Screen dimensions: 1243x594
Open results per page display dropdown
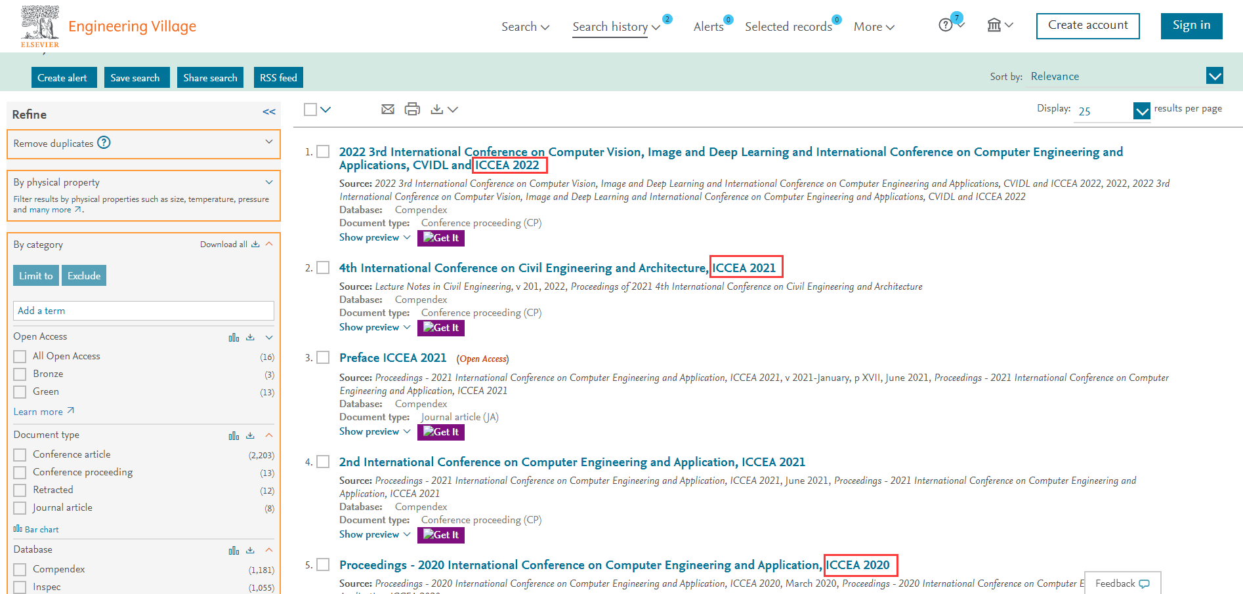click(x=1112, y=111)
